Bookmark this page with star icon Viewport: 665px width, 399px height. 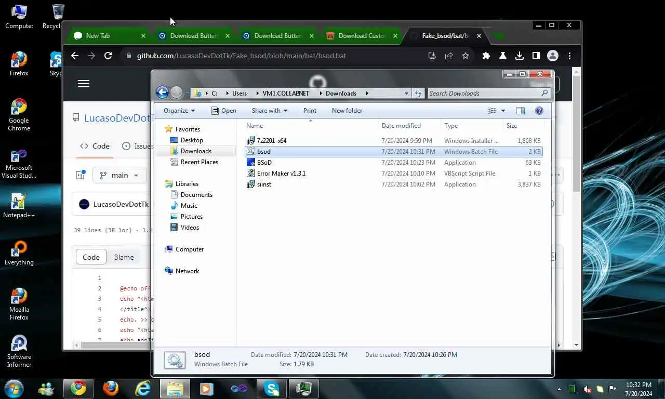(465, 56)
